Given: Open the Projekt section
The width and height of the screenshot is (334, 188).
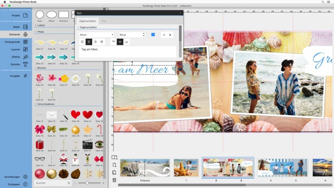Looking at the screenshot, I should point(16,16).
